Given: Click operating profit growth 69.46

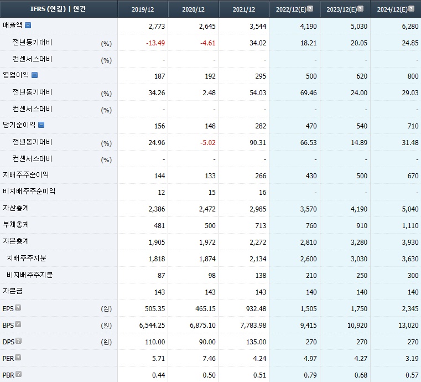Looking at the screenshot, I should (x=309, y=93).
